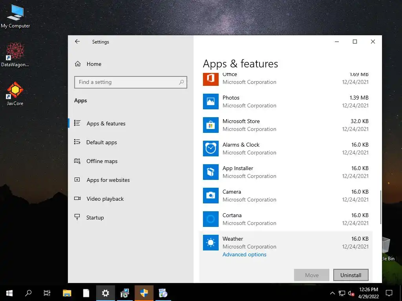This screenshot has width=402, height=301.
Task: Click the Alarms & Clock app icon
Action: [210, 149]
